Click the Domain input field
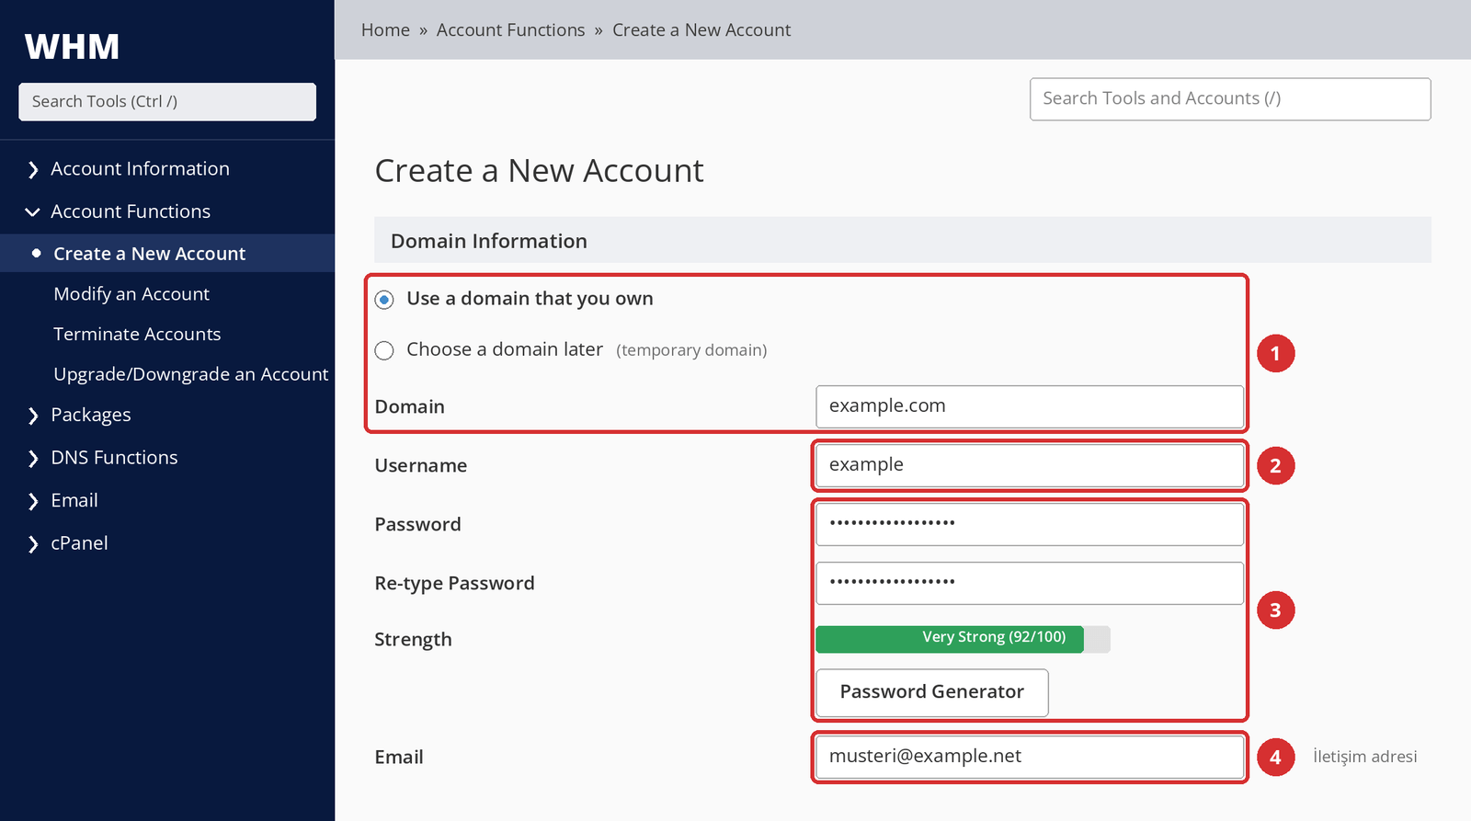The width and height of the screenshot is (1471, 821). click(1030, 406)
